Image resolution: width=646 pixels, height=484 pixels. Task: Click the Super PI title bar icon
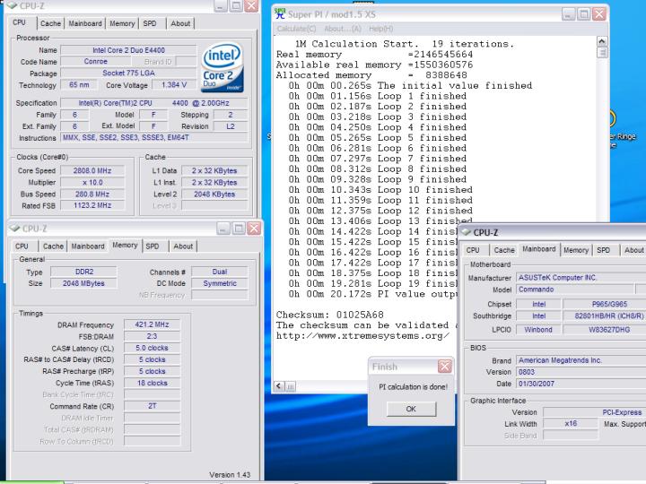(280, 13)
